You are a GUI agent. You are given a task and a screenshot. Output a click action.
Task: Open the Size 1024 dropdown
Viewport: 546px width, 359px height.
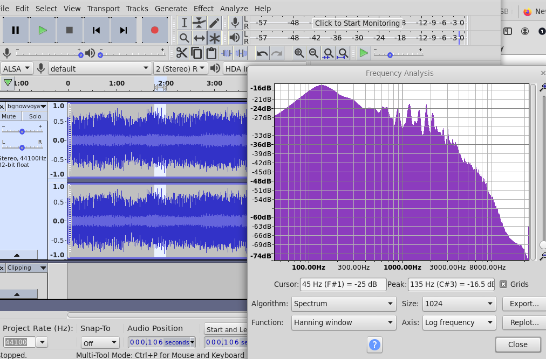tap(459, 304)
